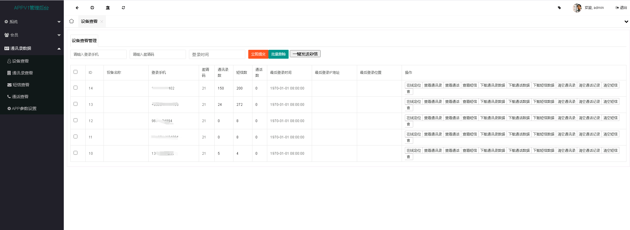Go to home via the house icon tab
Image resolution: width=630 pixels, height=230 pixels.
pos(71,21)
